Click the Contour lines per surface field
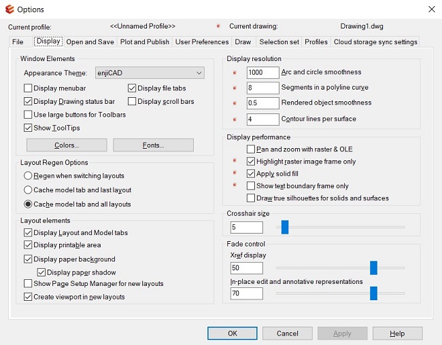 tap(262, 120)
